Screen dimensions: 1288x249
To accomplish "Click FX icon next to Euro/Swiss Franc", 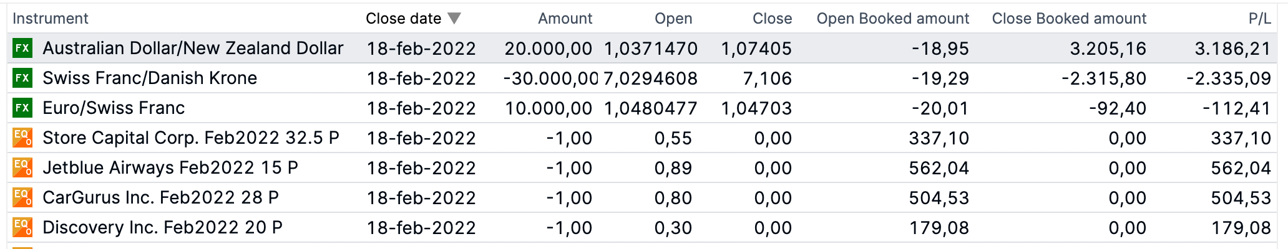I will click(x=22, y=108).
